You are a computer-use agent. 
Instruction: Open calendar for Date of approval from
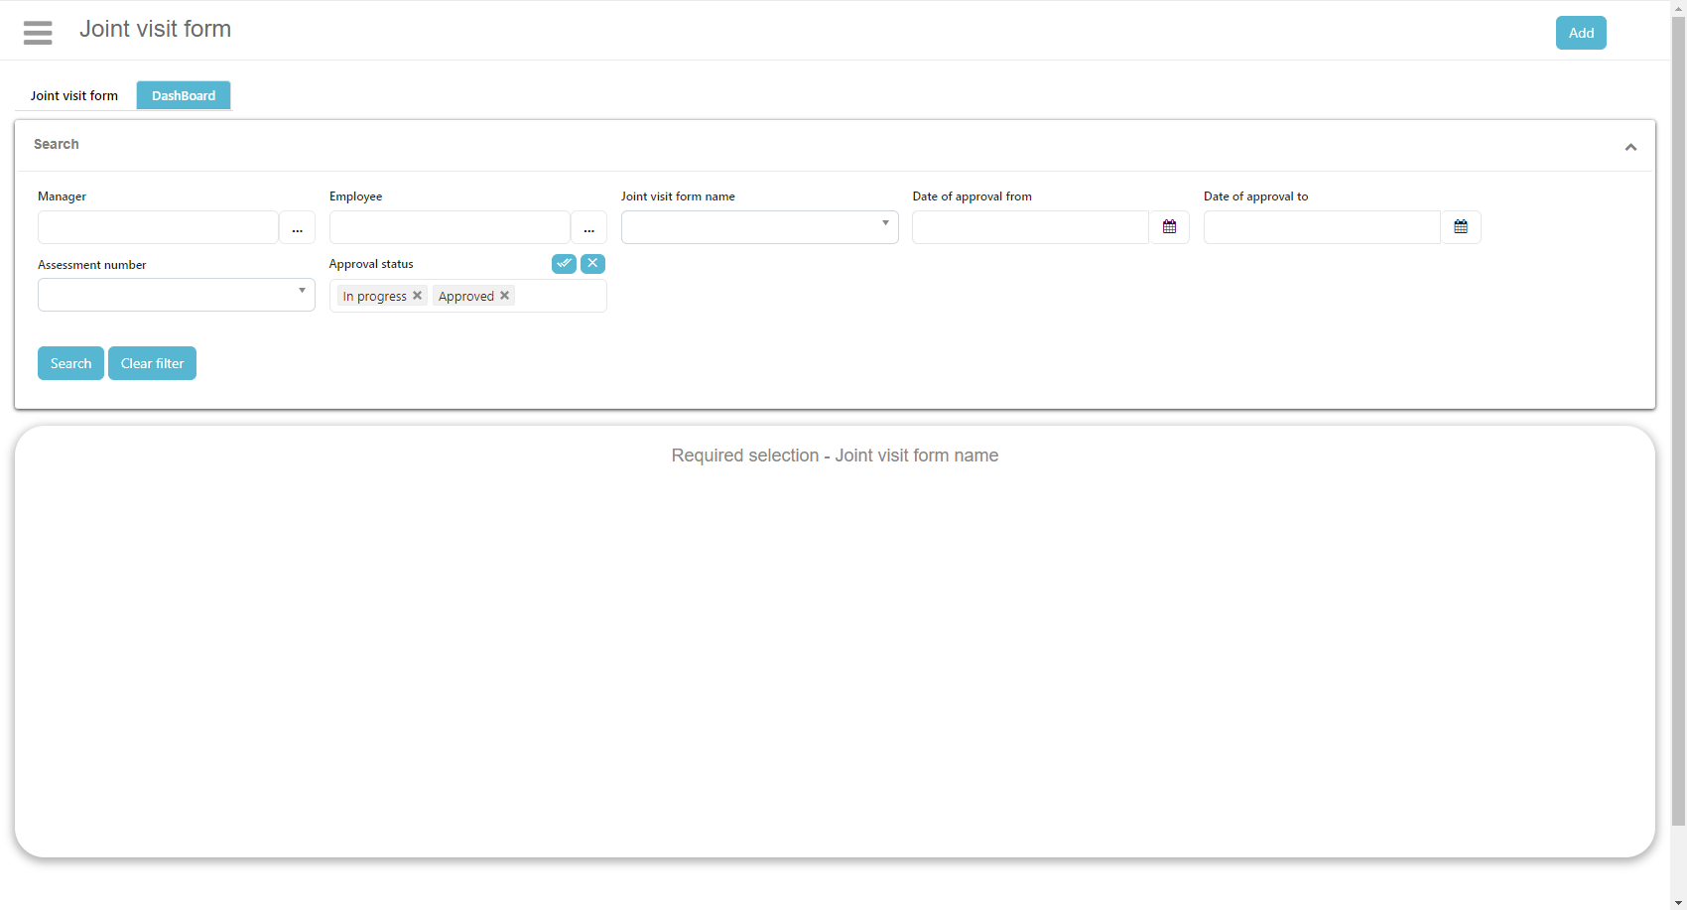coord(1169,227)
